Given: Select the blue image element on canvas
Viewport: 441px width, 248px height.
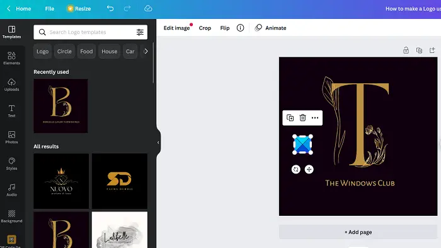Looking at the screenshot, I should 302,145.
